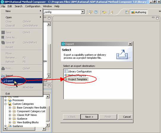Open the Search menu
The image size is (161, 133).
coord(18,6)
